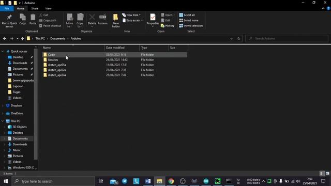The image size is (331, 186).
Task: Open Telegram from taskbar
Action: coord(125,181)
